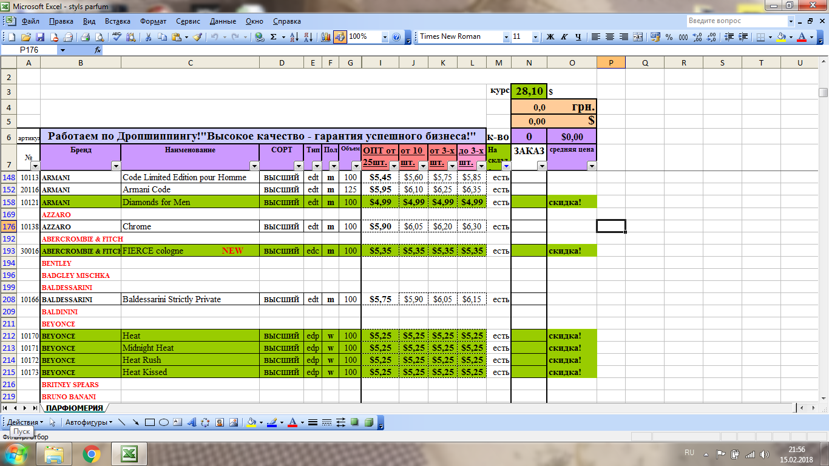The width and height of the screenshot is (829, 466).
Task: Open the font name dropdown
Action: 506,37
